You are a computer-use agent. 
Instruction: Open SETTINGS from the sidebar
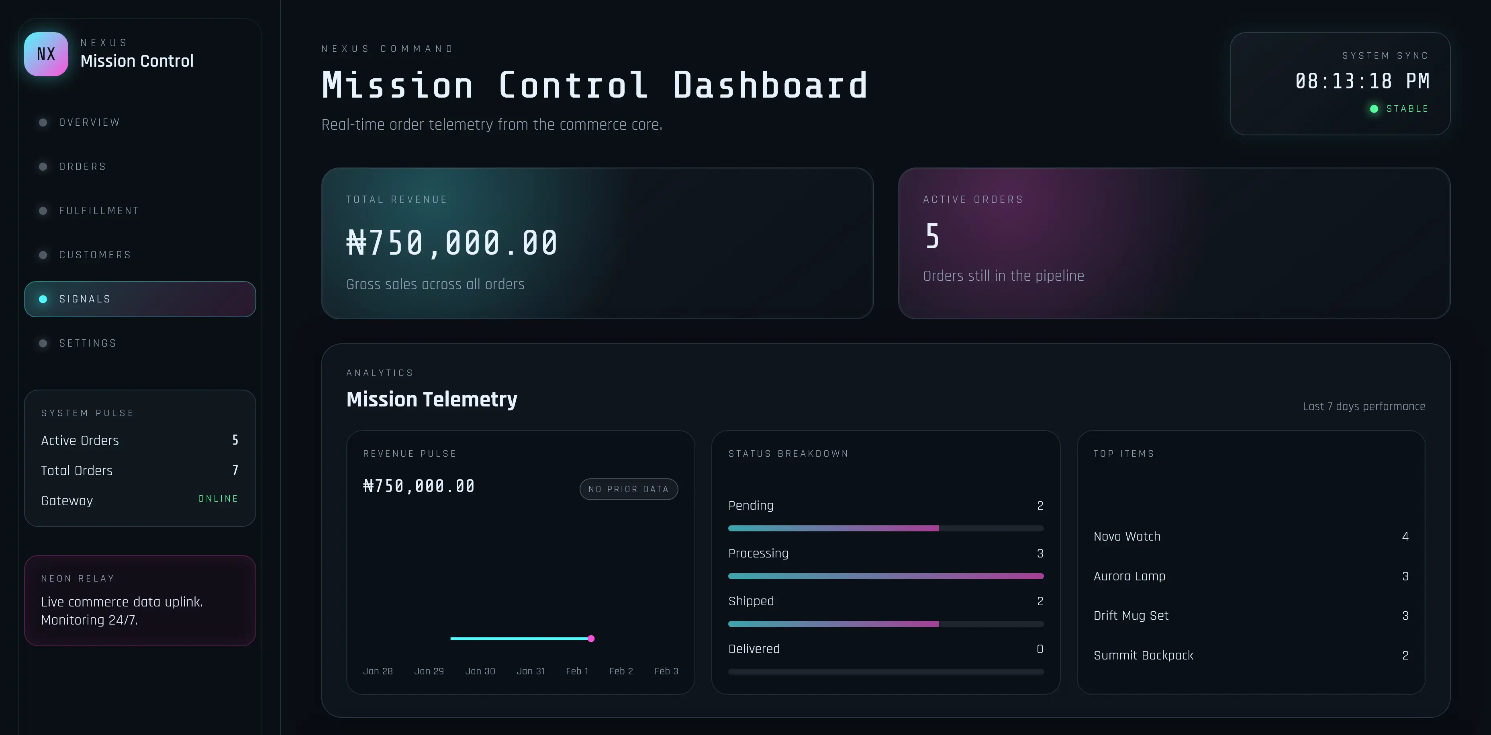pyautogui.click(x=88, y=343)
